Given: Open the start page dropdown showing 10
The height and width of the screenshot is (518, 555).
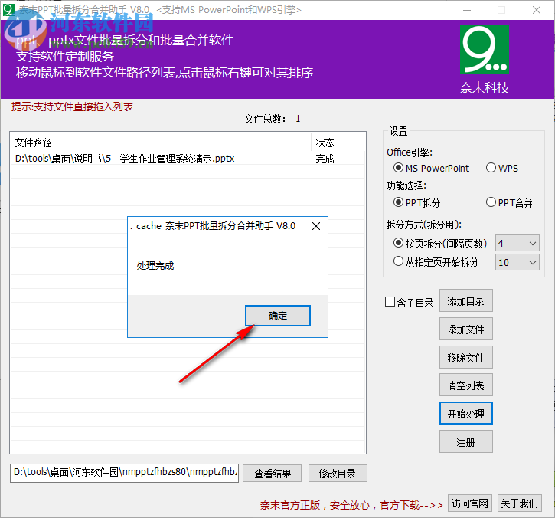Looking at the screenshot, I should coord(517,262).
